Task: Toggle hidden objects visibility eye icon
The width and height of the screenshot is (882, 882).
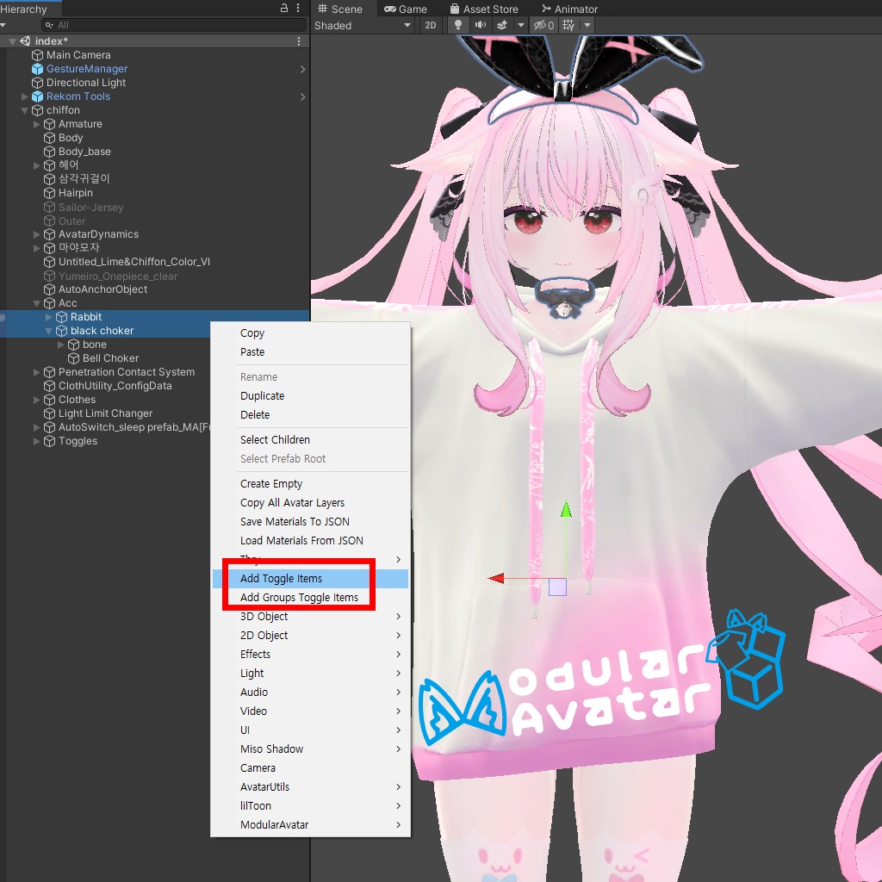Action: tap(543, 25)
